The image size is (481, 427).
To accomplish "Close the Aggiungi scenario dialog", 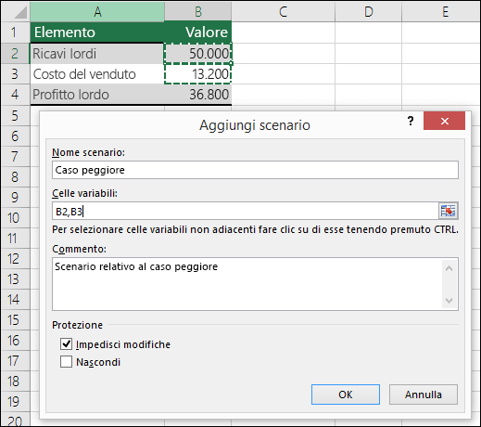I will coord(444,121).
